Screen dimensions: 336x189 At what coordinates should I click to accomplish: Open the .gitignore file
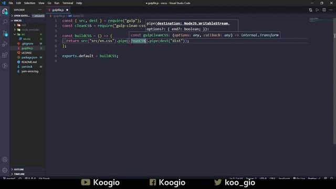click(x=27, y=44)
